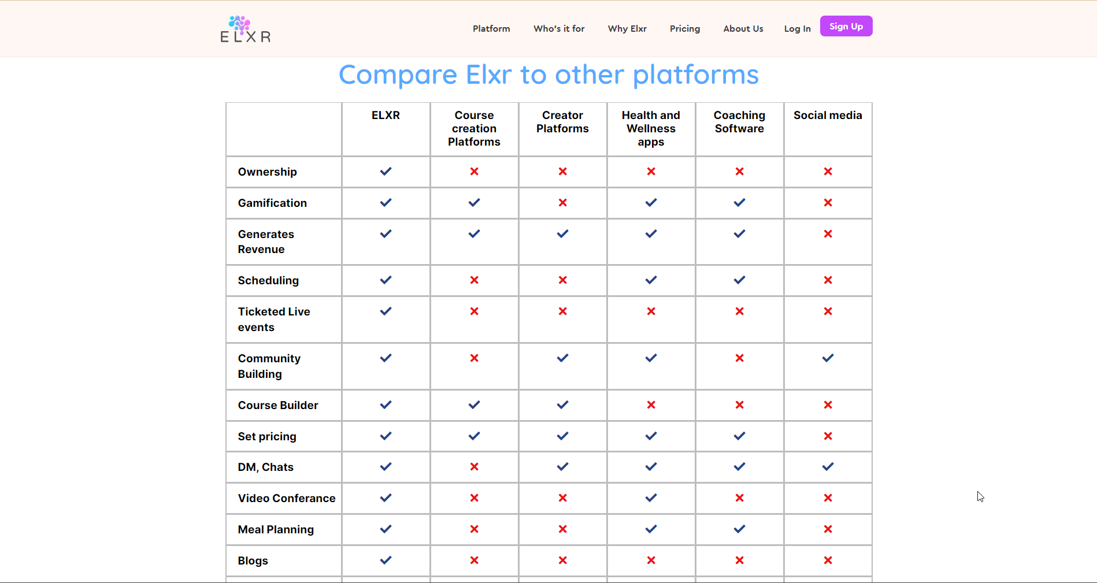Viewport: 1097px width, 583px height.
Task: Click the Coaching Software checkmark in Scheduling row
Action: [739, 280]
